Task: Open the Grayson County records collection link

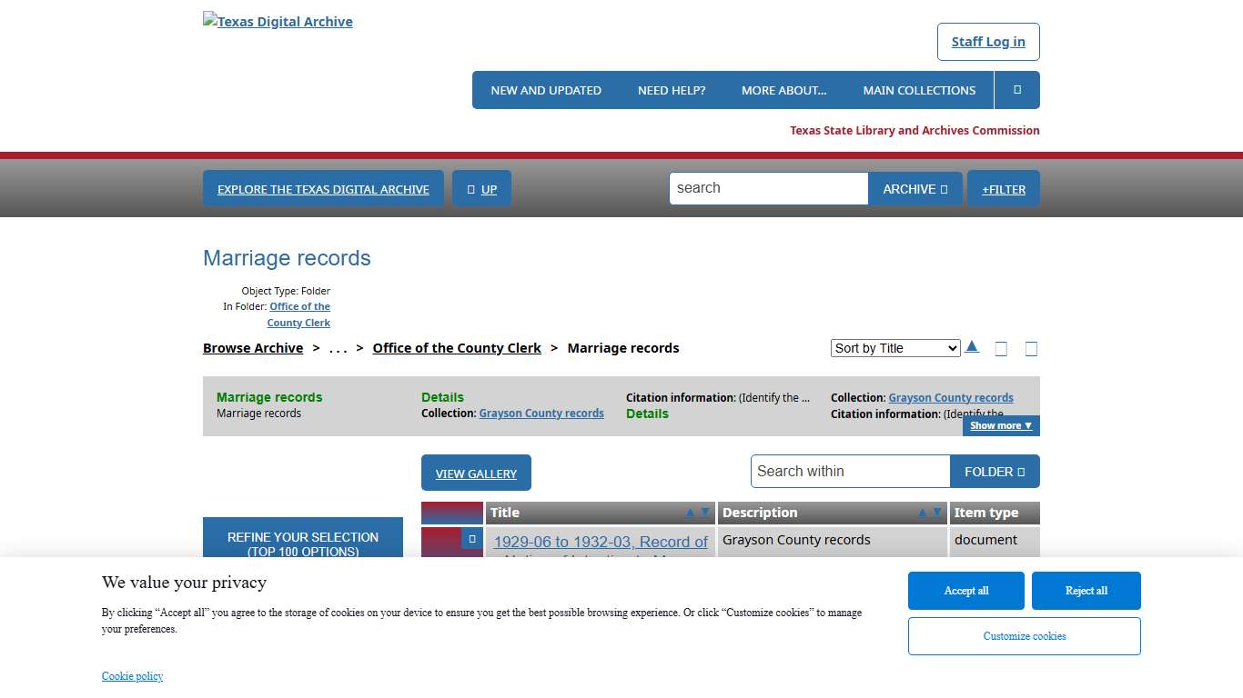Action: pos(541,413)
